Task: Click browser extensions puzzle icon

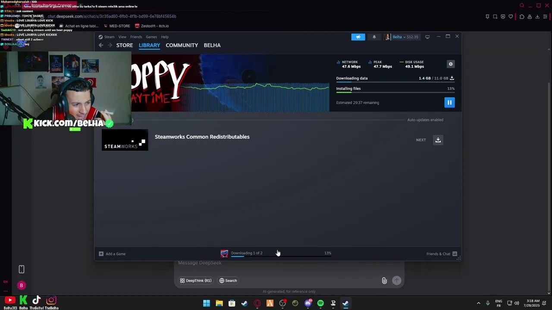Action: (522, 17)
